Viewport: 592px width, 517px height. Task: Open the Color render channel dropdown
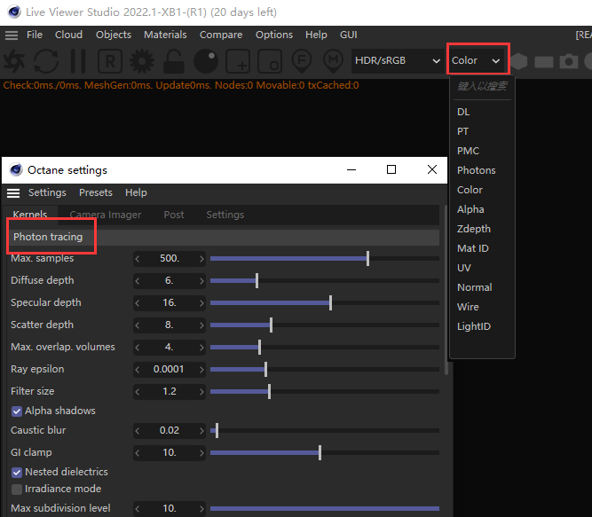(476, 60)
